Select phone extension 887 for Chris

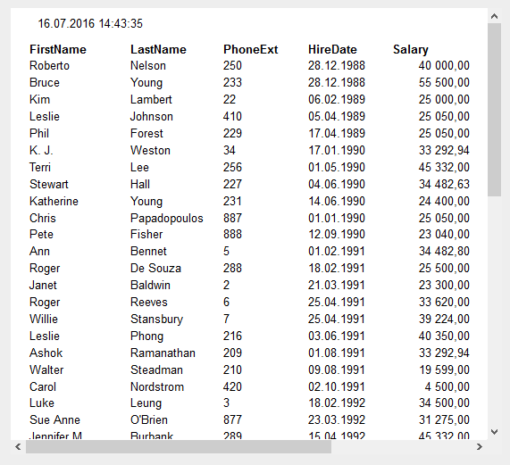pos(232,218)
